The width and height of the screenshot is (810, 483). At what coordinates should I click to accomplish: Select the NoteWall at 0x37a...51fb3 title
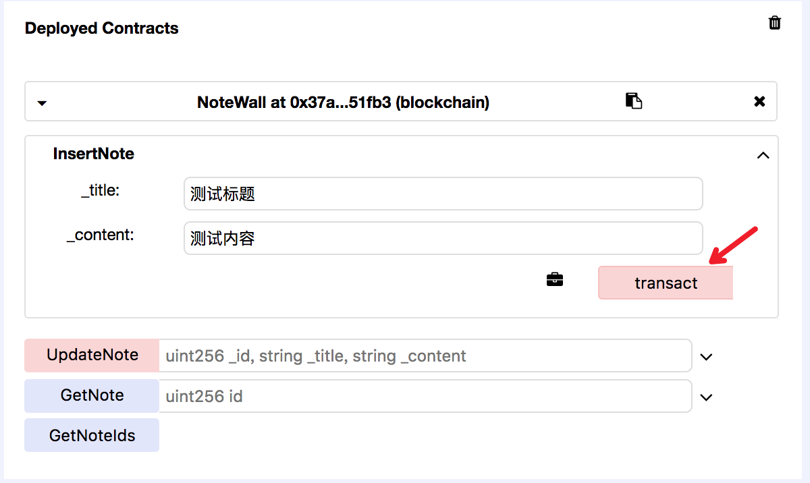point(343,103)
